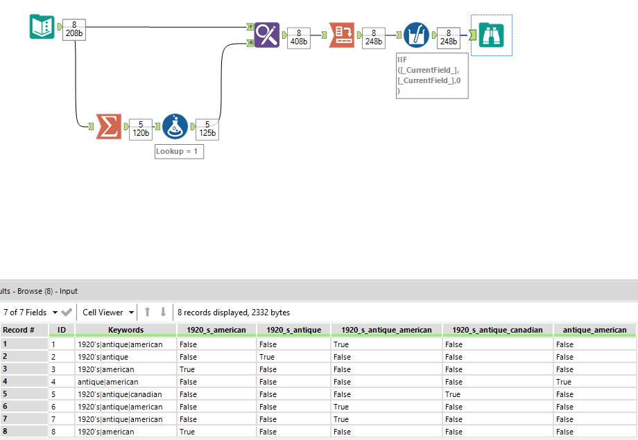This screenshot has height=440, width=638.
Task: Click the Text Input output anchor
Action: 60,27
